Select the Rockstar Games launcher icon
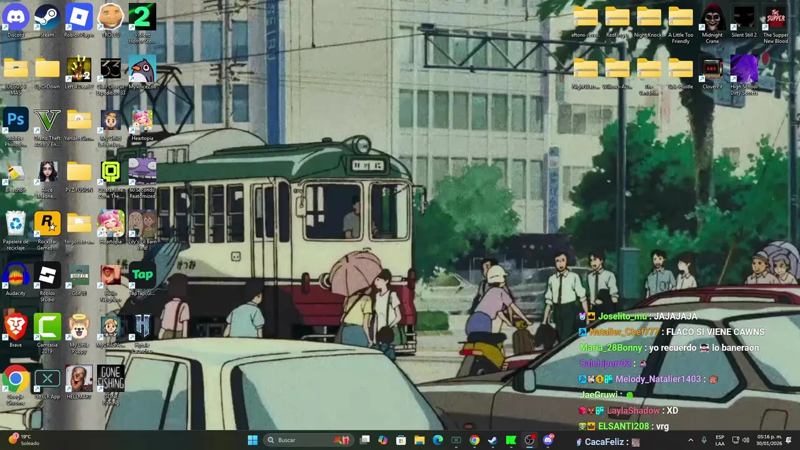 click(x=47, y=231)
